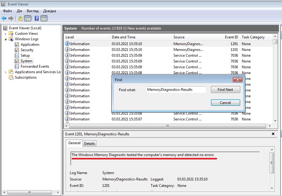Toggle the Action pane toolbar icon

(x=44, y=19)
